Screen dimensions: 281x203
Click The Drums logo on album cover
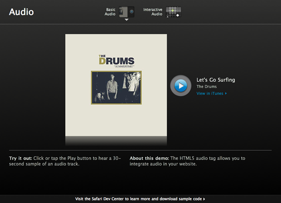coord(116,60)
